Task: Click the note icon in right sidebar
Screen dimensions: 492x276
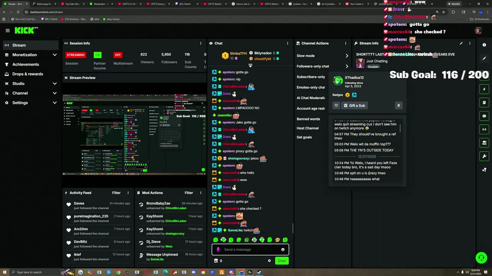Action: (x=484, y=102)
